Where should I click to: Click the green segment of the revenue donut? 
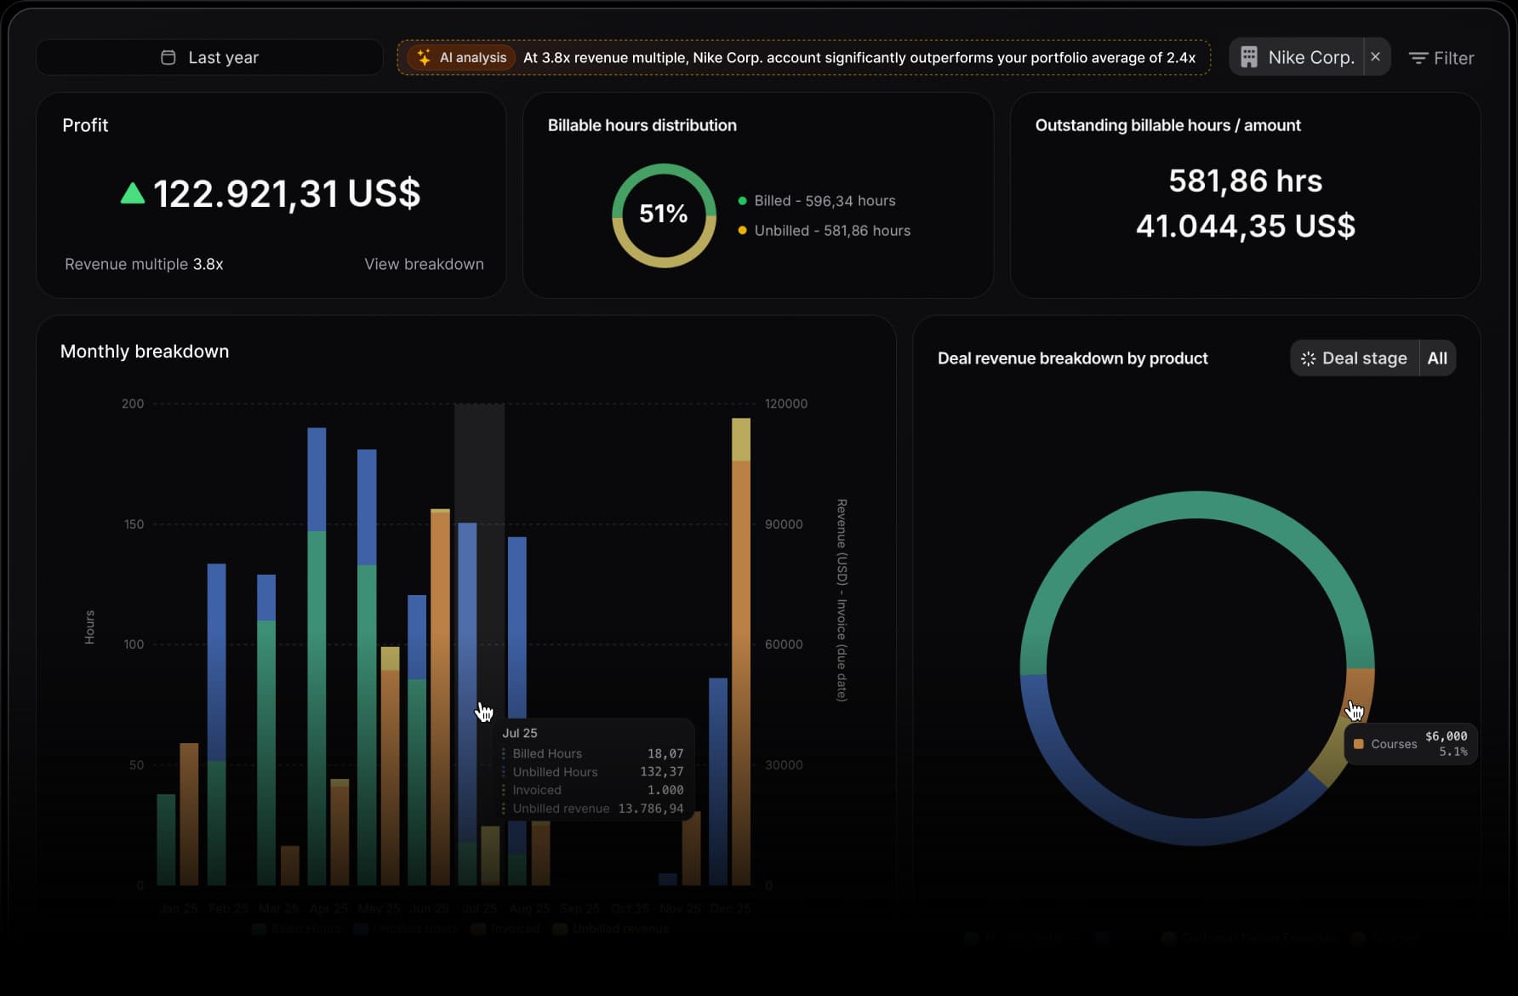[1196, 505]
